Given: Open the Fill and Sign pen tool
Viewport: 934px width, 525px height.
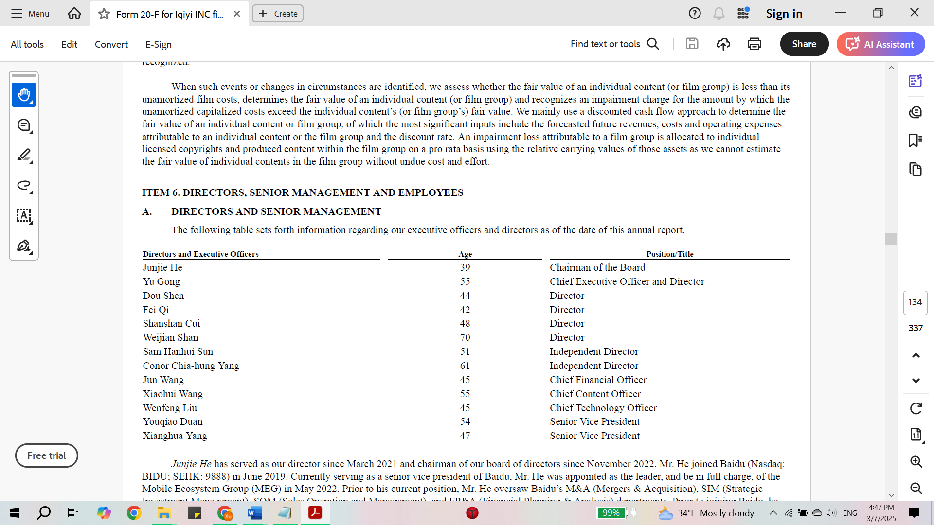Looking at the screenshot, I should pos(24,246).
